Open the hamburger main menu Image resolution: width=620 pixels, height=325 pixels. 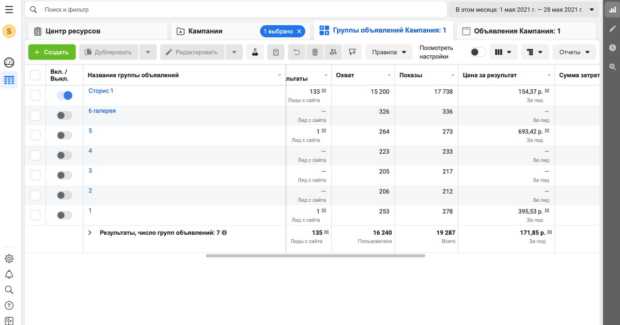(x=9, y=10)
